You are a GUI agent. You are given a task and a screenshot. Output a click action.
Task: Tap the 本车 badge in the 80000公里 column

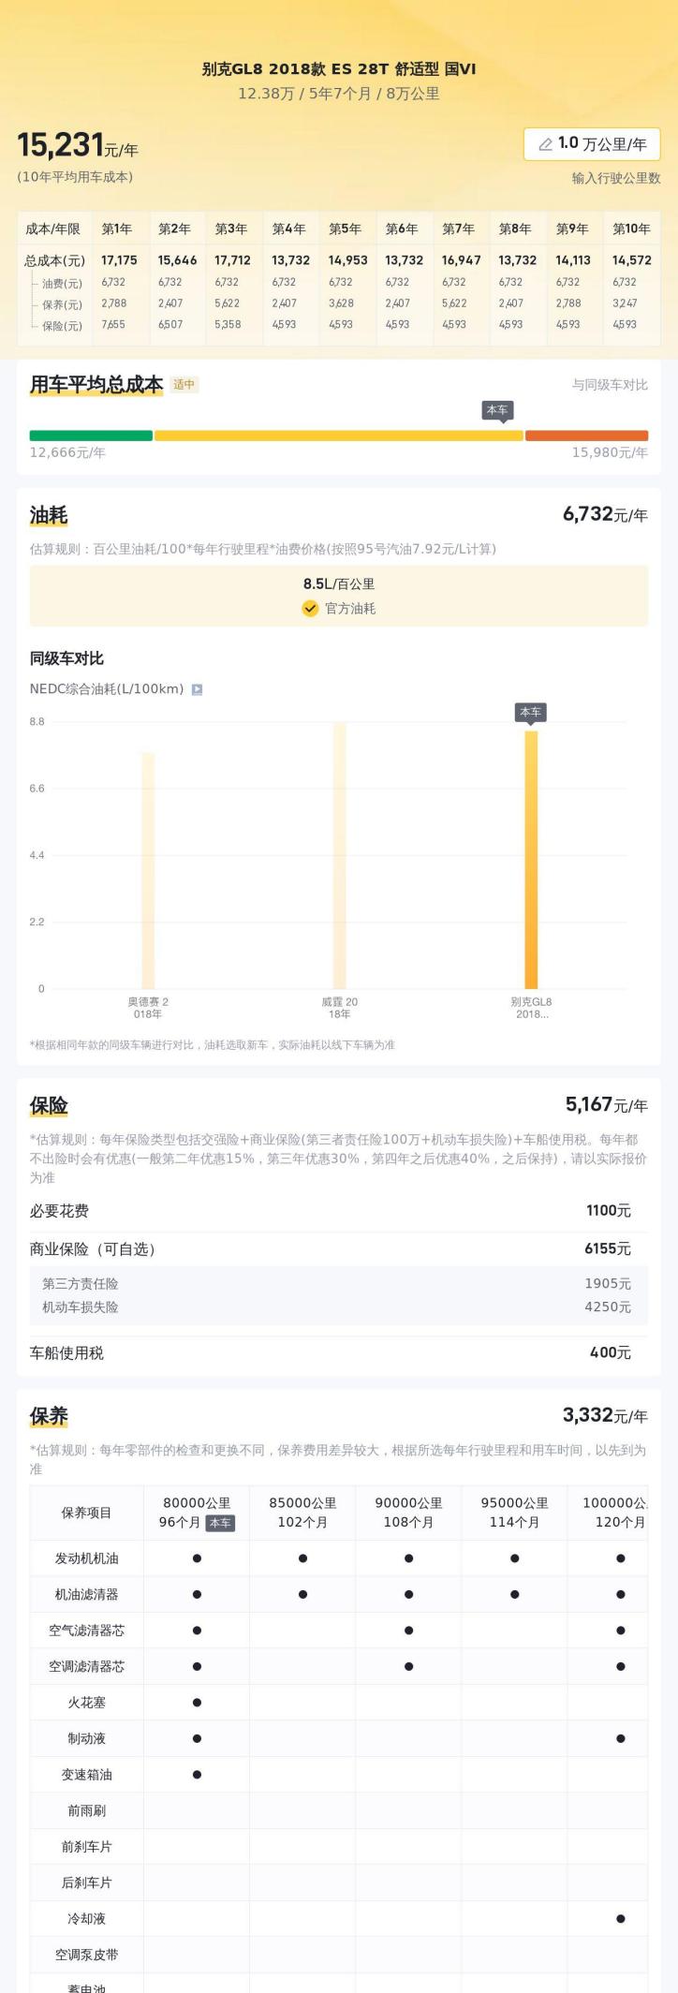point(220,1522)
